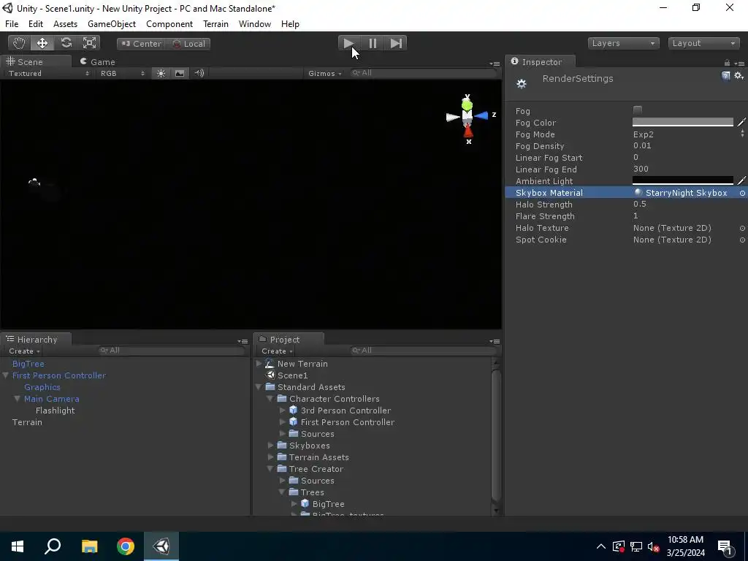Viewport: 748px width, 561px height.
Task: Open RGB render mode dropdown
Action: coord(123,74)
